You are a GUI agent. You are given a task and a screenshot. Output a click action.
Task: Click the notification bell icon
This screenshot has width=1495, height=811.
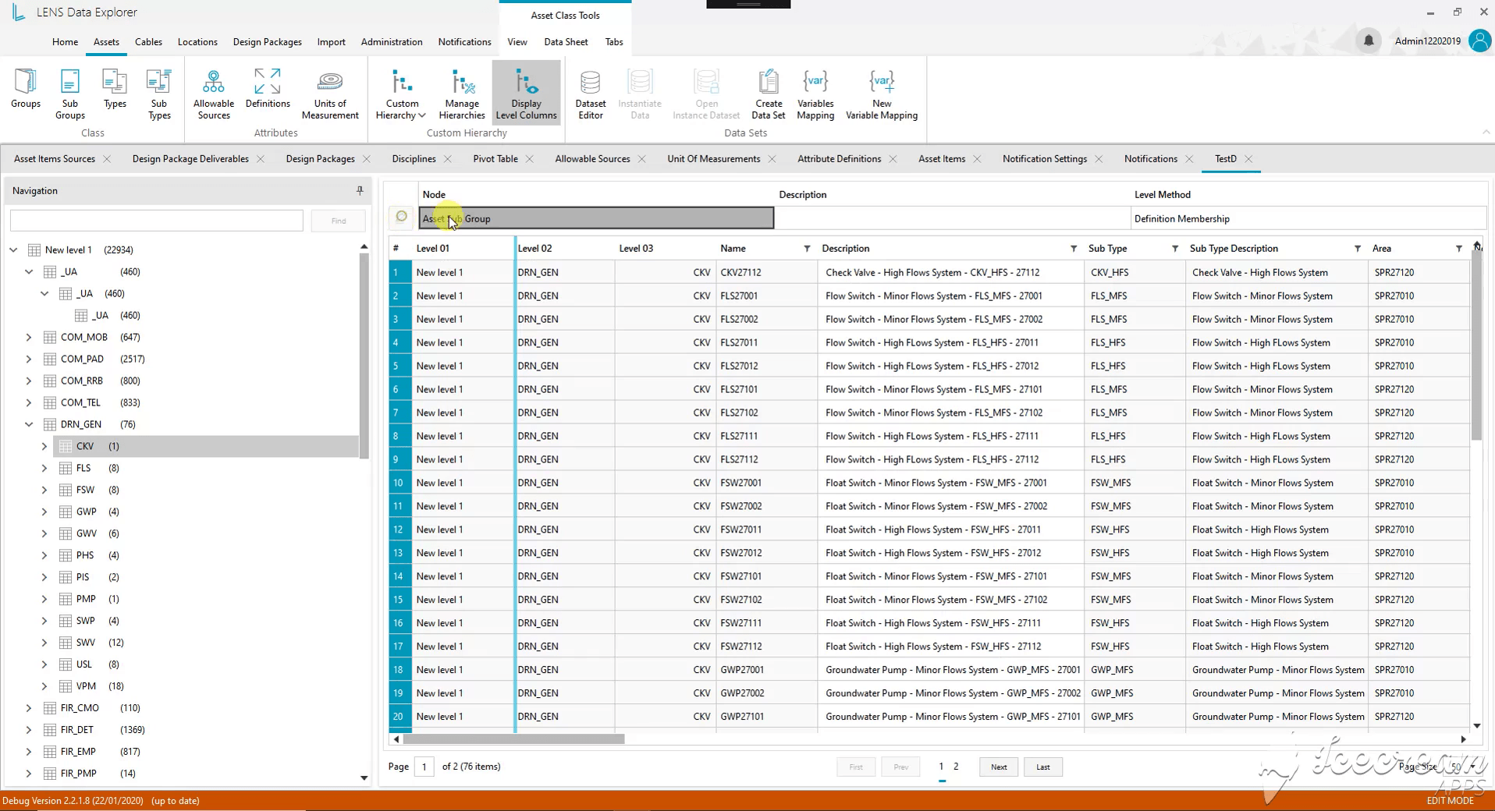1369,41
